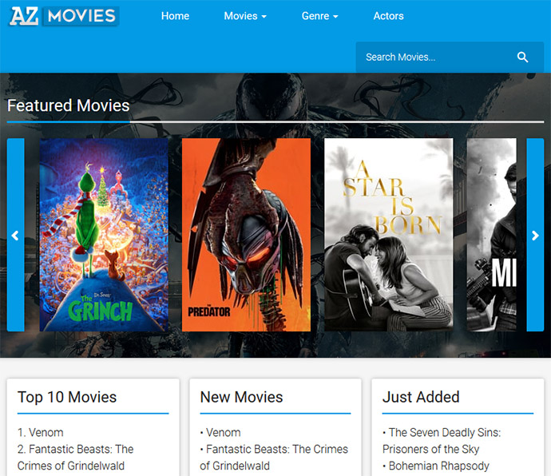Click the search magnifier icon
This screenshot has width=551, height=476.
pos(523,58)
